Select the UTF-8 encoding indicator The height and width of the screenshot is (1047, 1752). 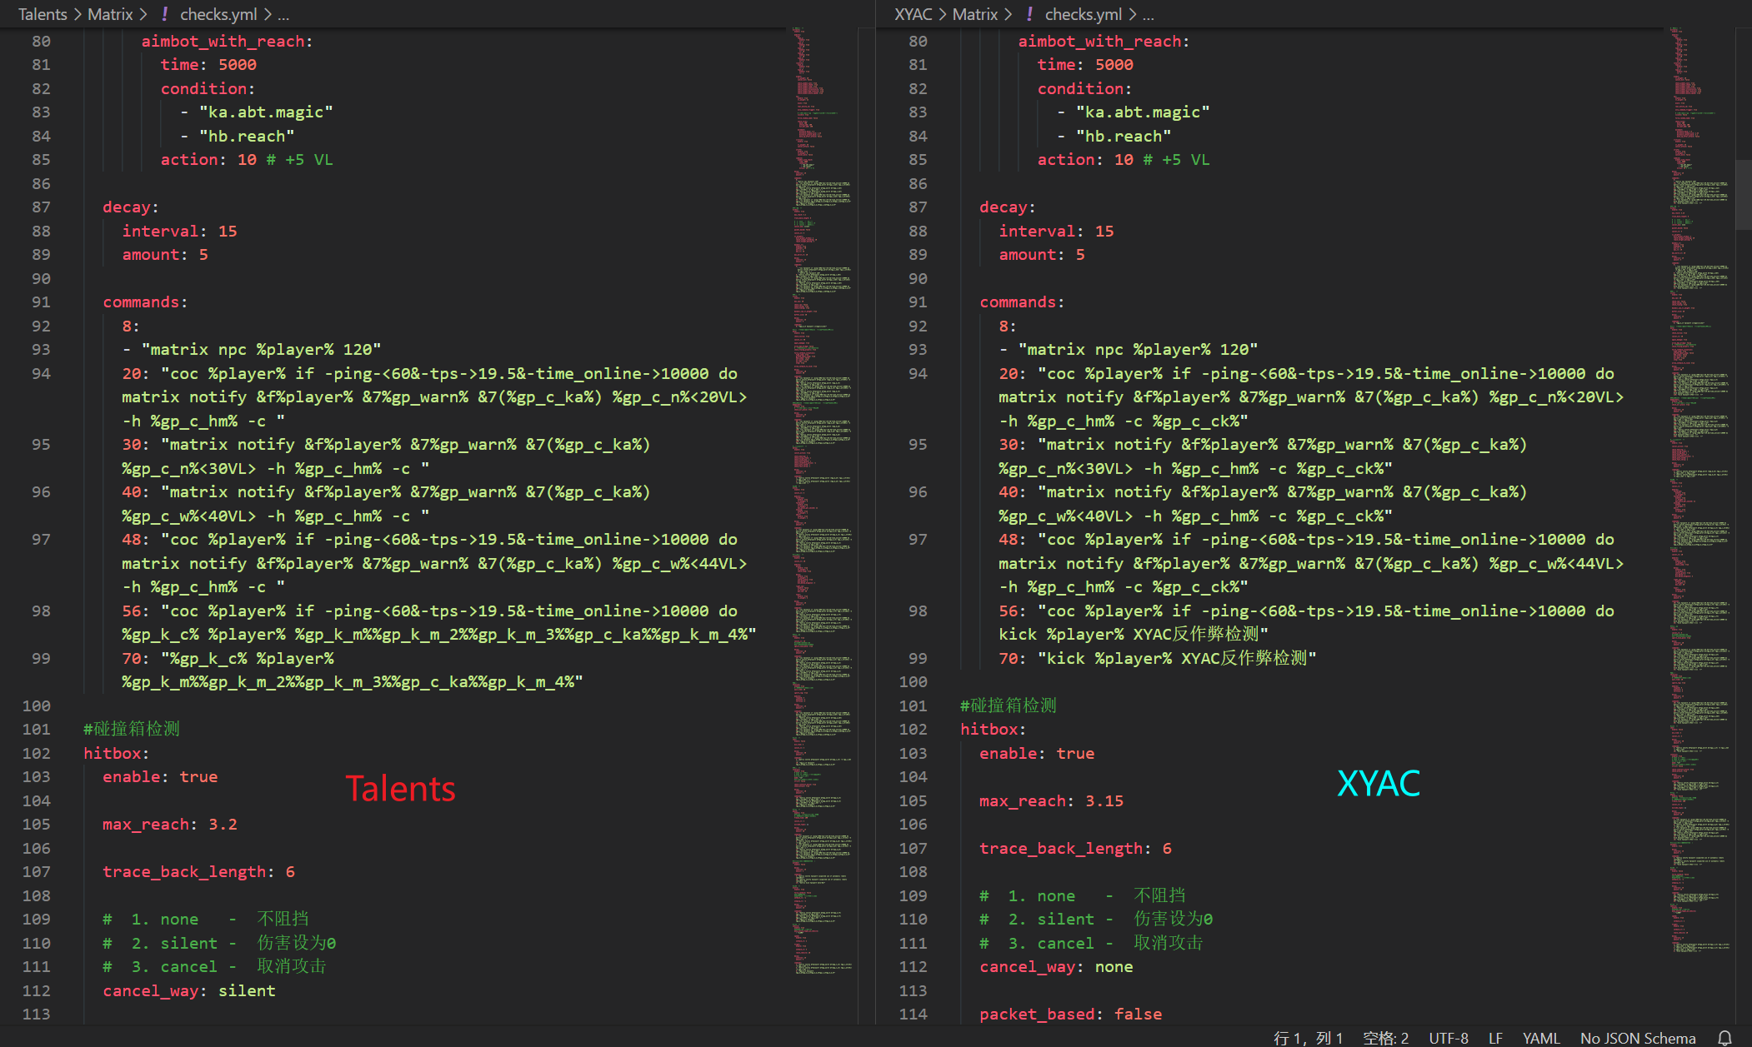point(1449,1038)
